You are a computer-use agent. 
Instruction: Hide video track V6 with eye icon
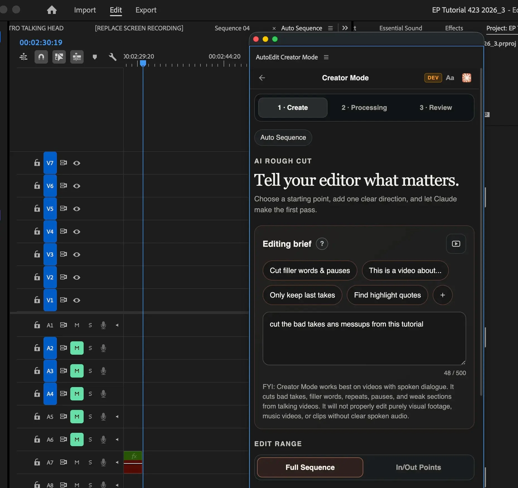click(77, 186)
